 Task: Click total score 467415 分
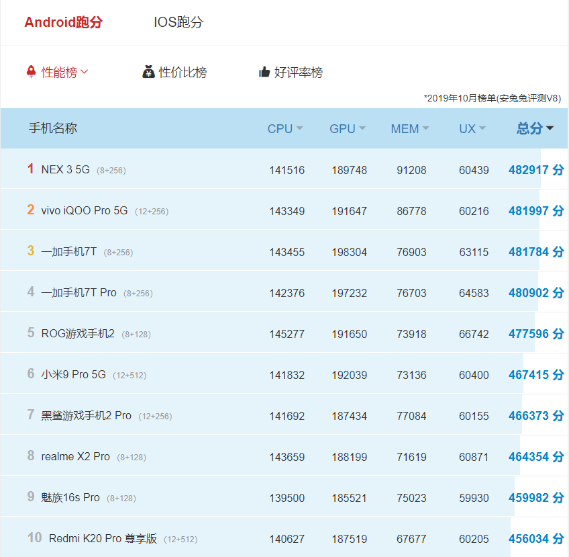point(536,375)
